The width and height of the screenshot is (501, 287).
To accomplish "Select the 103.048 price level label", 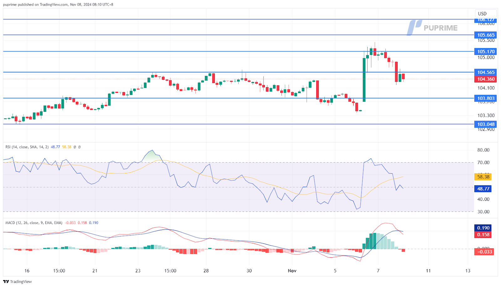I will point(485,124).
